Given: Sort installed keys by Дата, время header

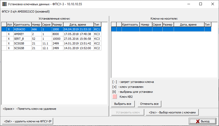Looking at the screenshot, I should 78,25.
